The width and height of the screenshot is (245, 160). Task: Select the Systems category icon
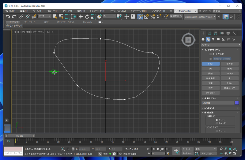tap(233, 39)
